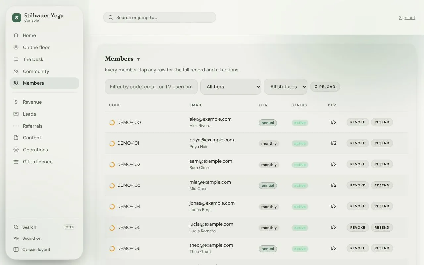Image resolution: width=424 pixels, height=265 pixels.
Task: Click the status ring icon beside DEMO-103
Action: pyautogui.click(x=112, y=185)
